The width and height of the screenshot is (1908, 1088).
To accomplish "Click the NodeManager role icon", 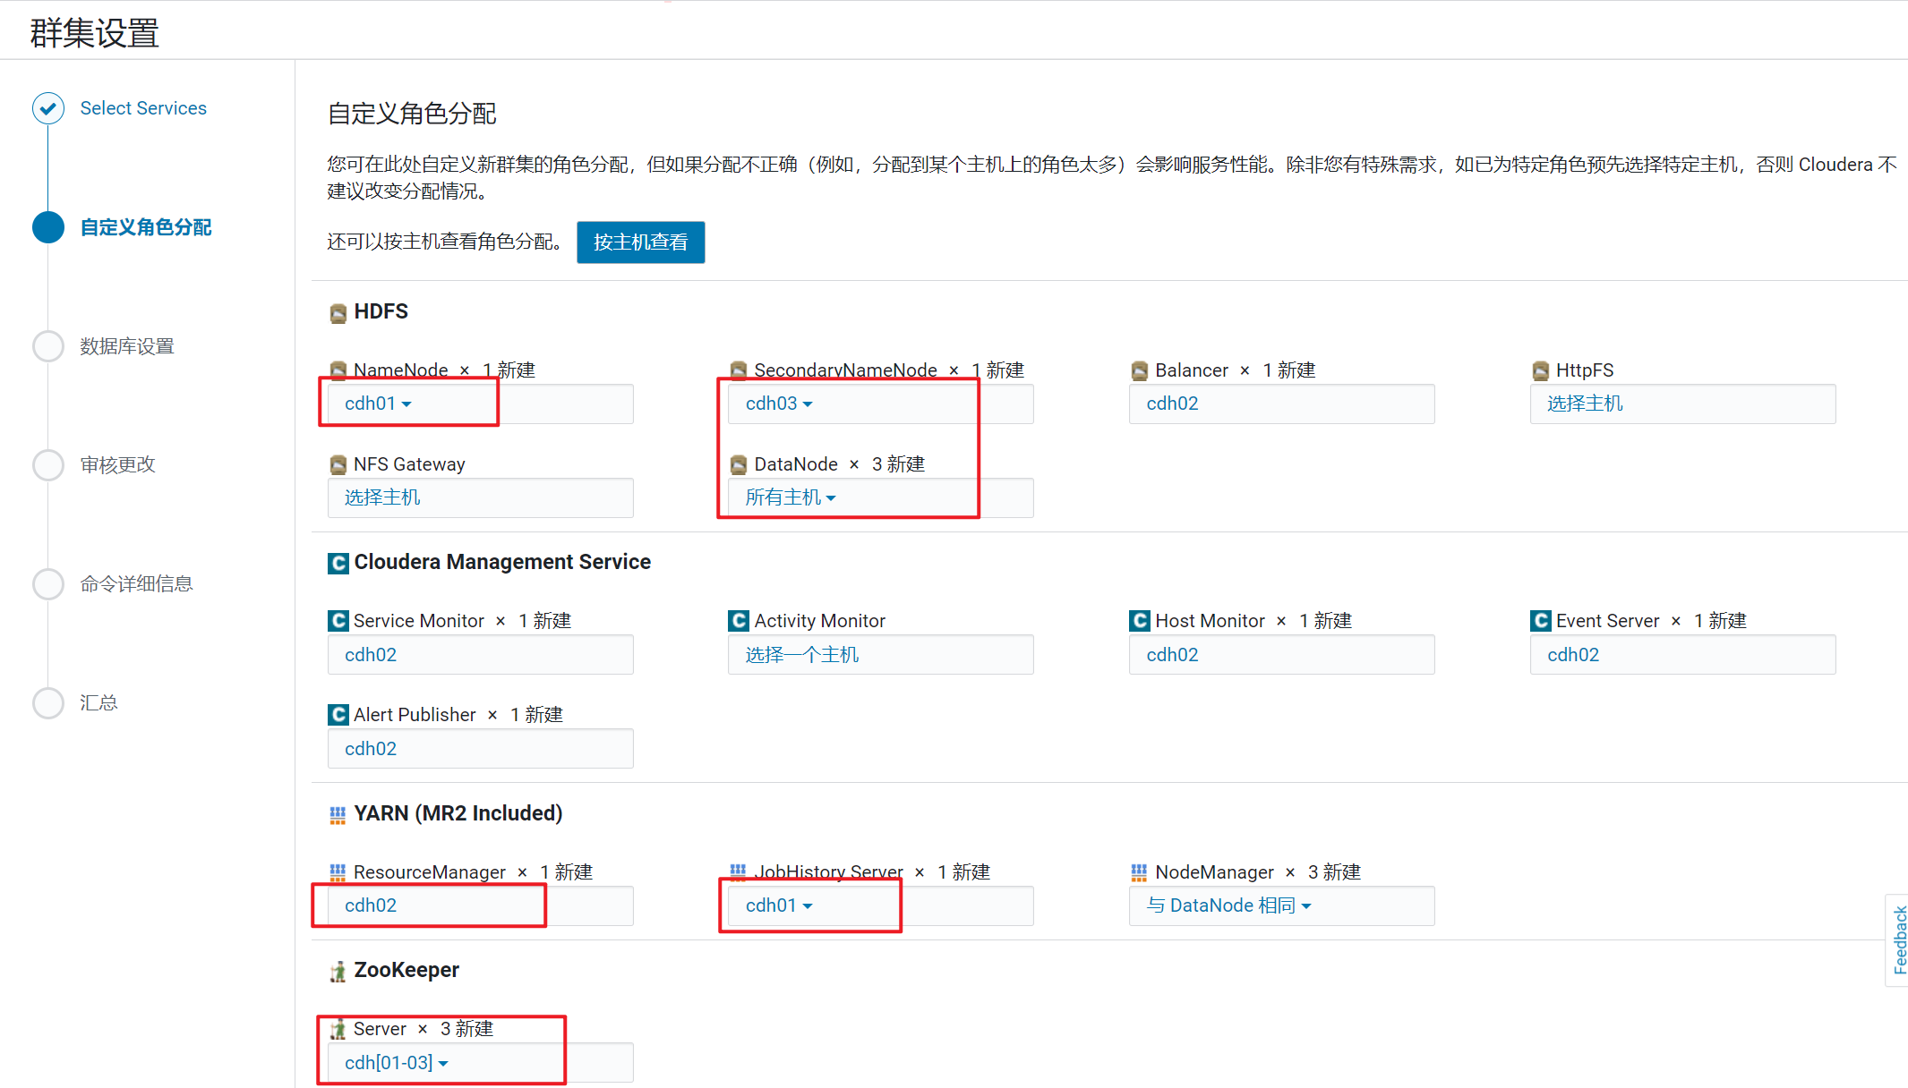I will pyautogui.click(x=1139, y=872).
